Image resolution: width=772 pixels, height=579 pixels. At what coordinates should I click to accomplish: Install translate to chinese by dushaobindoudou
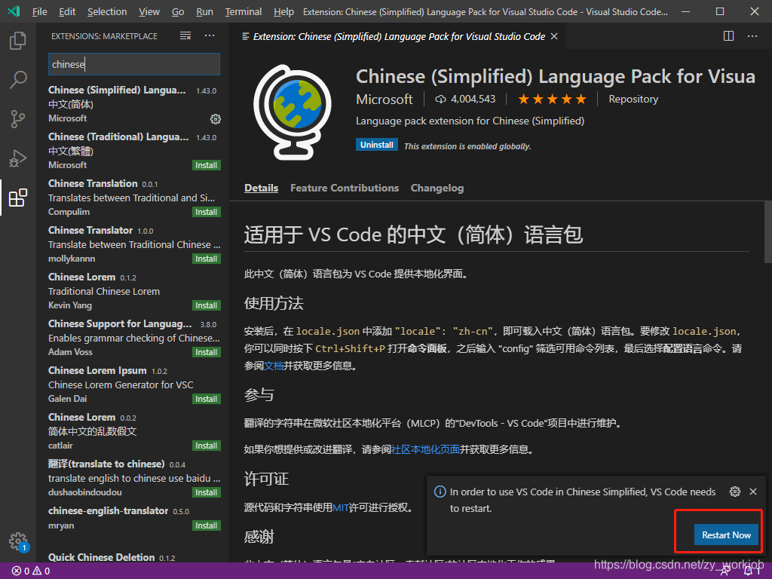pyautogui.click(x=207, y=492)
